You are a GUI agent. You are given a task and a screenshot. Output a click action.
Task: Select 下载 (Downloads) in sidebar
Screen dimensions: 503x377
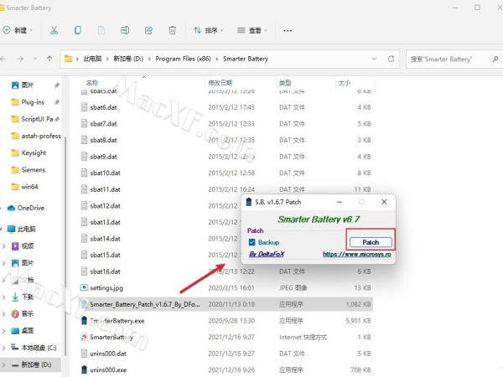[x=28, y=297]
